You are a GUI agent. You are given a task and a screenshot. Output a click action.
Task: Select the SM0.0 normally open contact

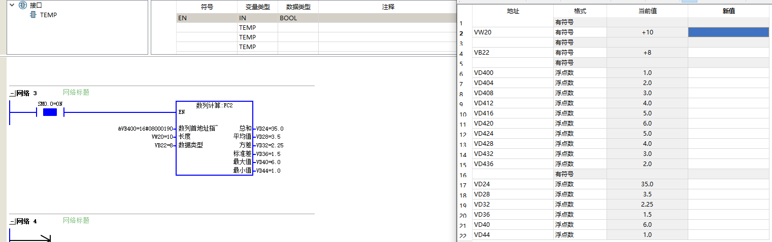(50, 112)
